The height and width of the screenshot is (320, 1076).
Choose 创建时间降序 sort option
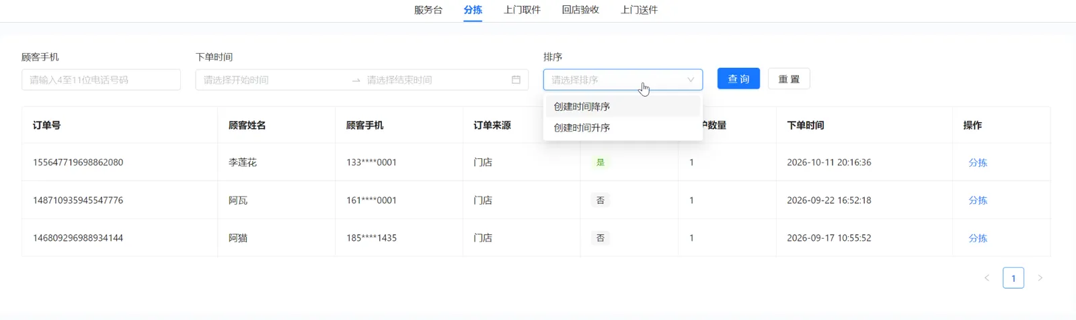[x=623, y=106]
